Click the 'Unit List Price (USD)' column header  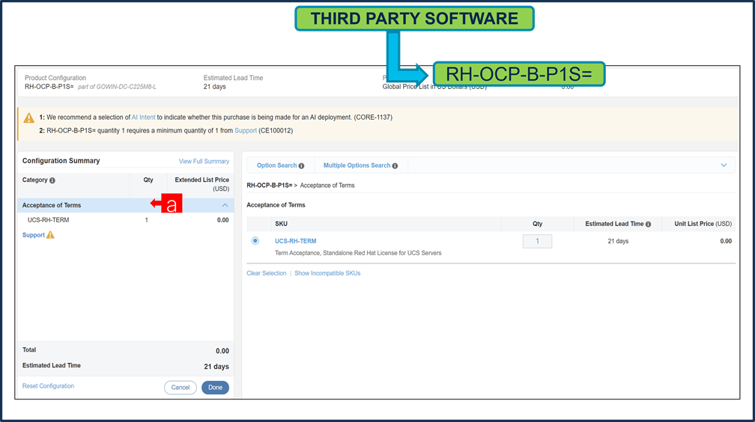[703, 224]
